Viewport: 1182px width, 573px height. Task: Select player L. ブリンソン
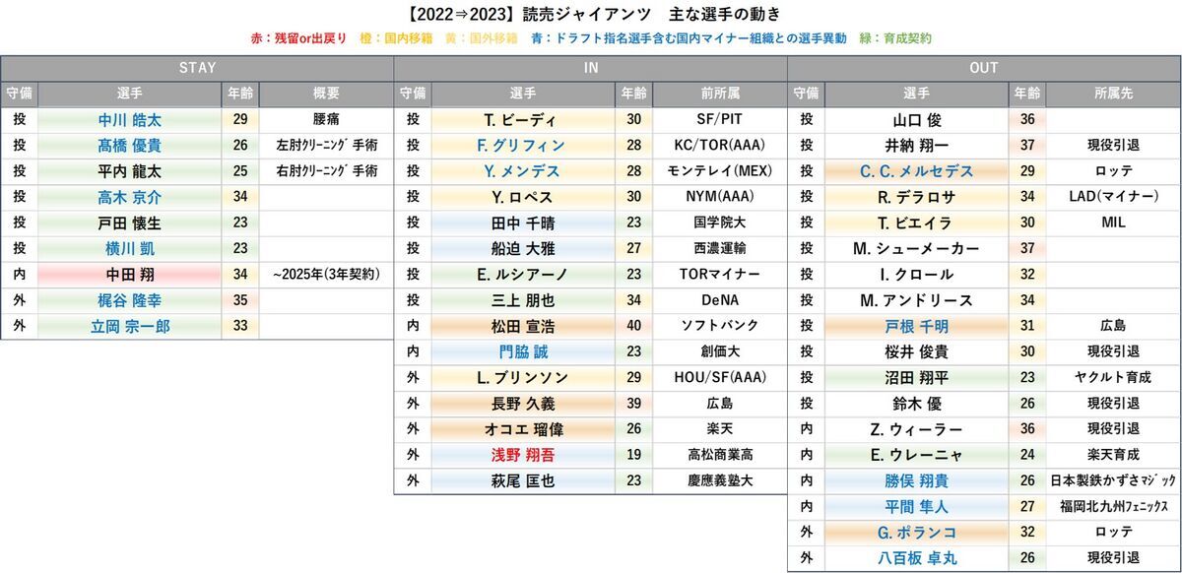click(x=523, y=377)
